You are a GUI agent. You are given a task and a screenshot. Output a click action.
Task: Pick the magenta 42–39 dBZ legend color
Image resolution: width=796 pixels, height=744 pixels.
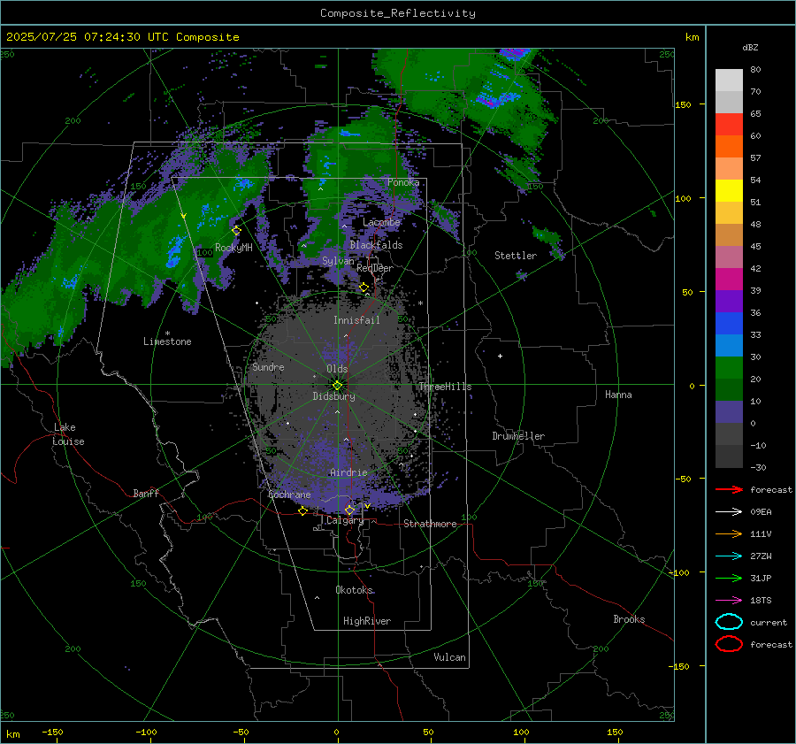729,280
